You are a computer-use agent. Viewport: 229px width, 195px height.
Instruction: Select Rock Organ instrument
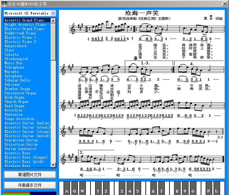[x=27, y=97]
